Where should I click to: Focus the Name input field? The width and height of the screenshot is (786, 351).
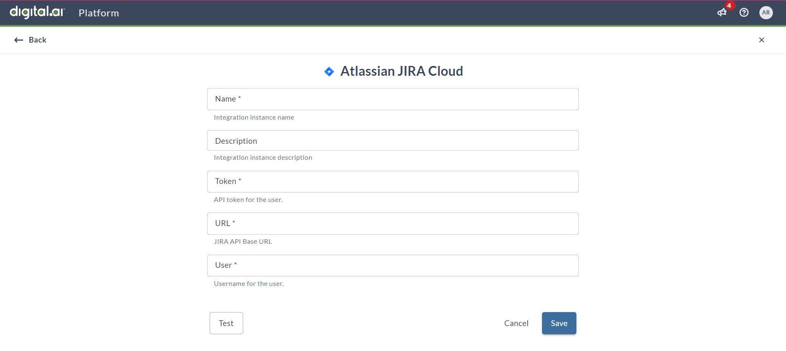pos(393,99)
